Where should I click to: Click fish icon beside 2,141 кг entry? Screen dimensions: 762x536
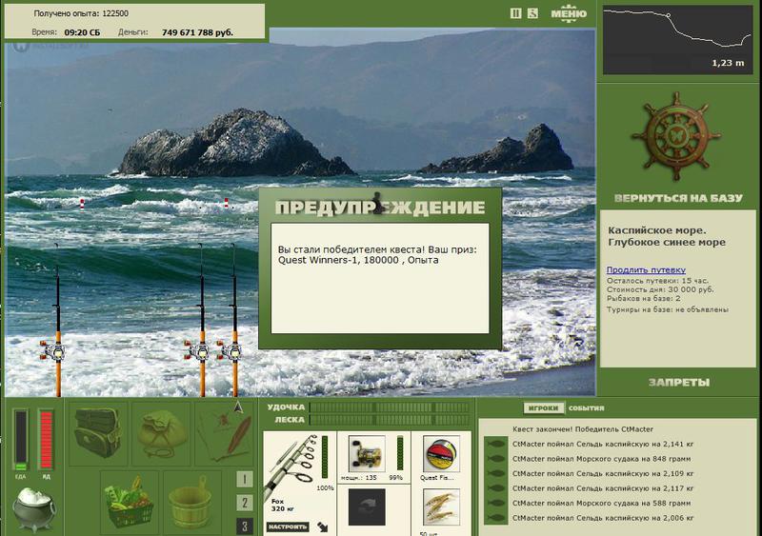[x=495, y=445]
